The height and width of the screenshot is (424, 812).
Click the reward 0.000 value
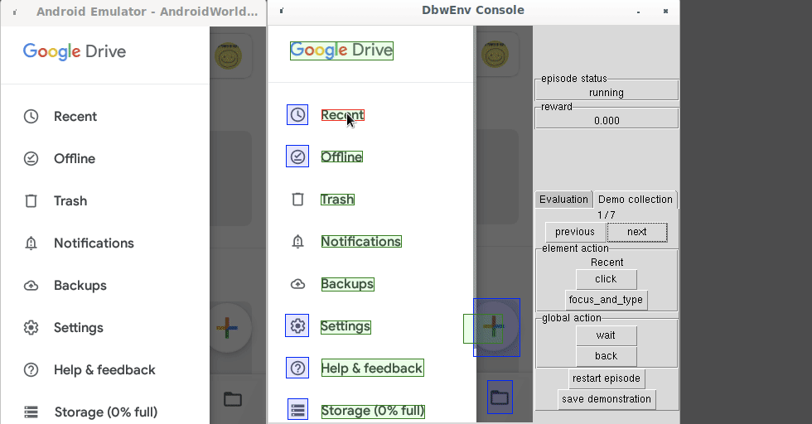607,121
